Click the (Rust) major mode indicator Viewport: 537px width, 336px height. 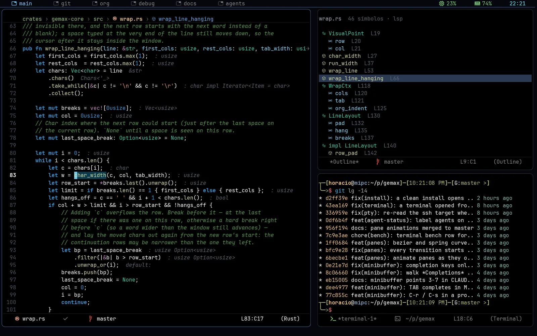coord(290,319)
